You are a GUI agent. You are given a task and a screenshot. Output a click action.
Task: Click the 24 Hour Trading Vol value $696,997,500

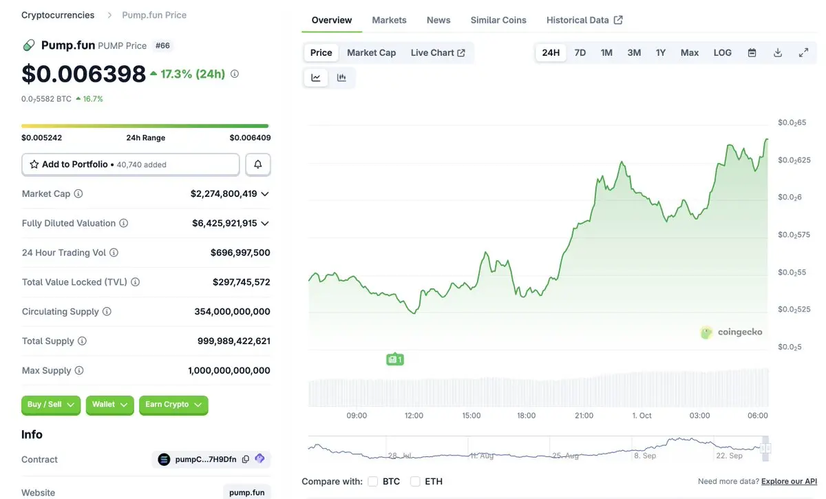coord(240,253)
